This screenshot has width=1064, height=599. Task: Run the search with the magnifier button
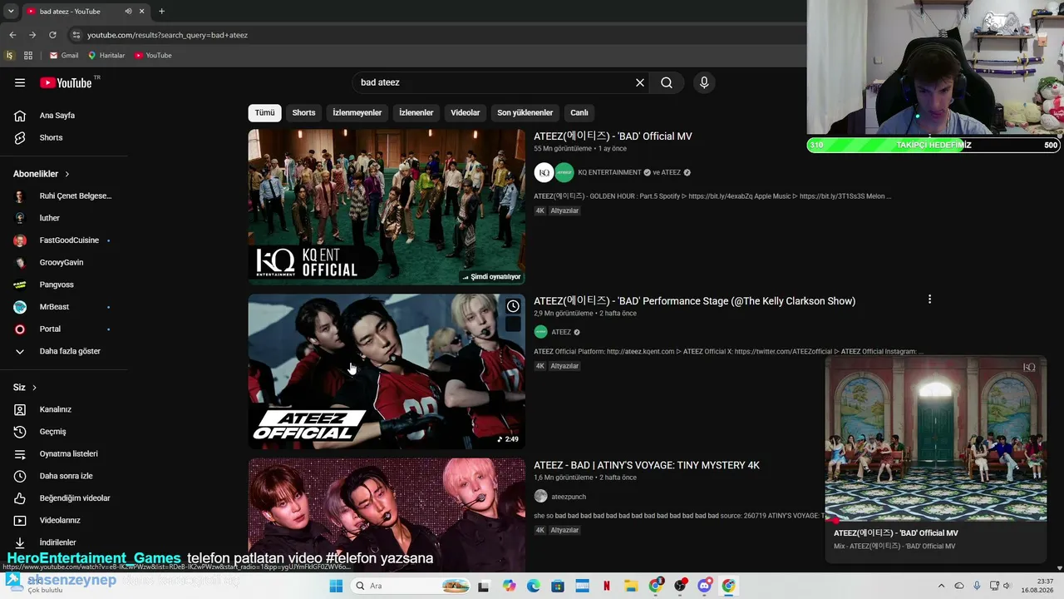point(667,82)
